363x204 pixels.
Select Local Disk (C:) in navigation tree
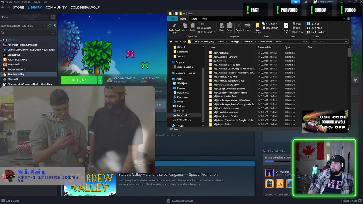[x=184, y=115]
